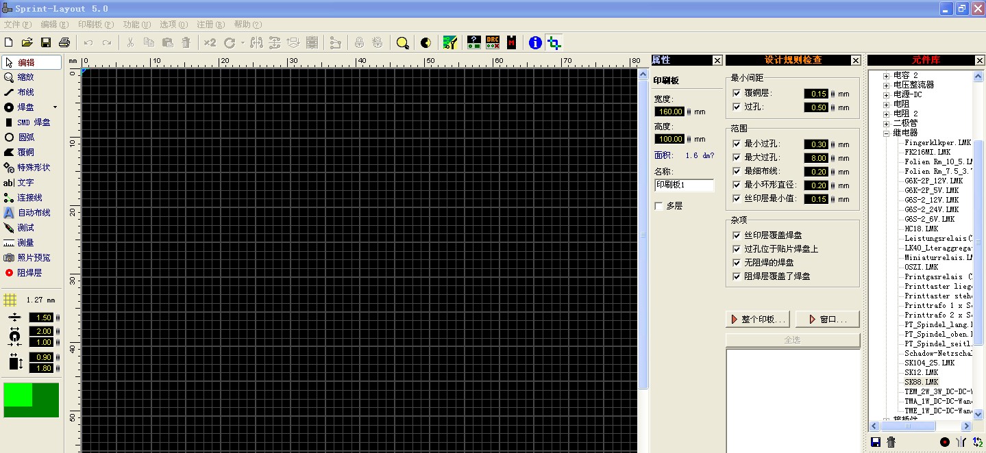Open the properties panel icon with question mark
Screen dimensions: 986x453
pos(473,42)
